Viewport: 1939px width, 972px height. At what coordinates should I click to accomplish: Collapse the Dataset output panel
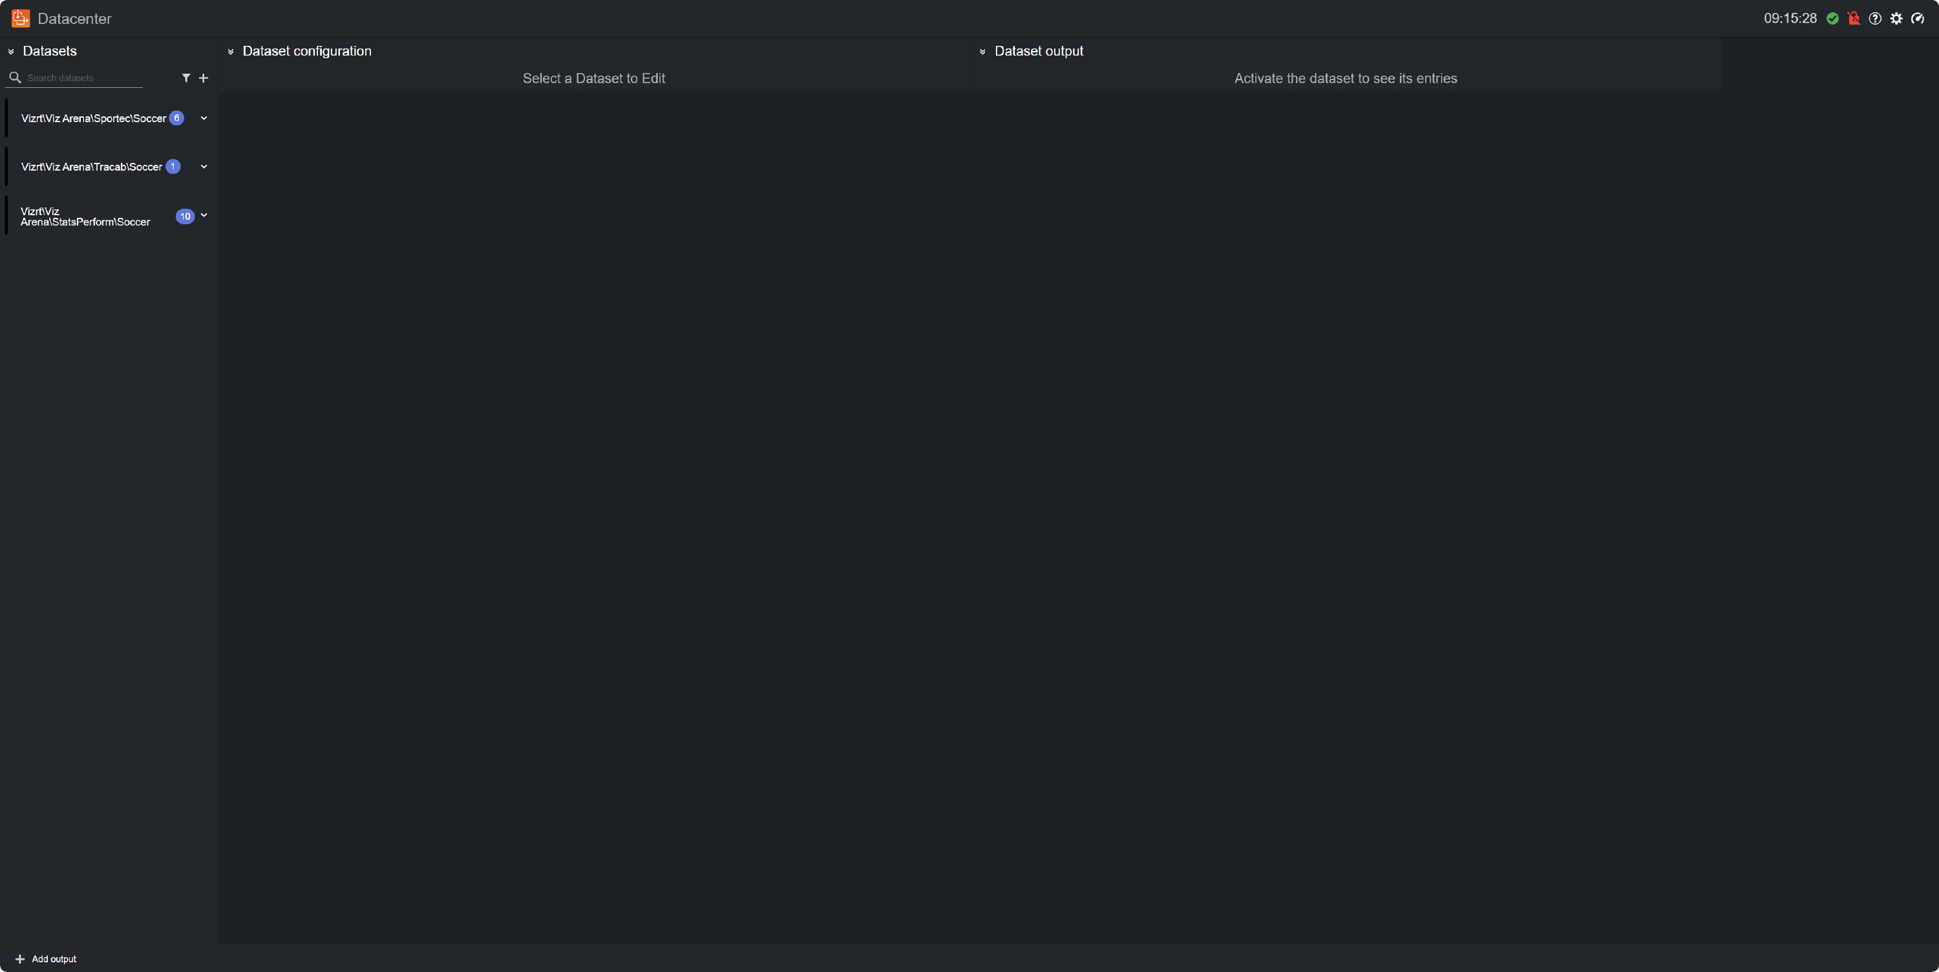pos(983,50)
